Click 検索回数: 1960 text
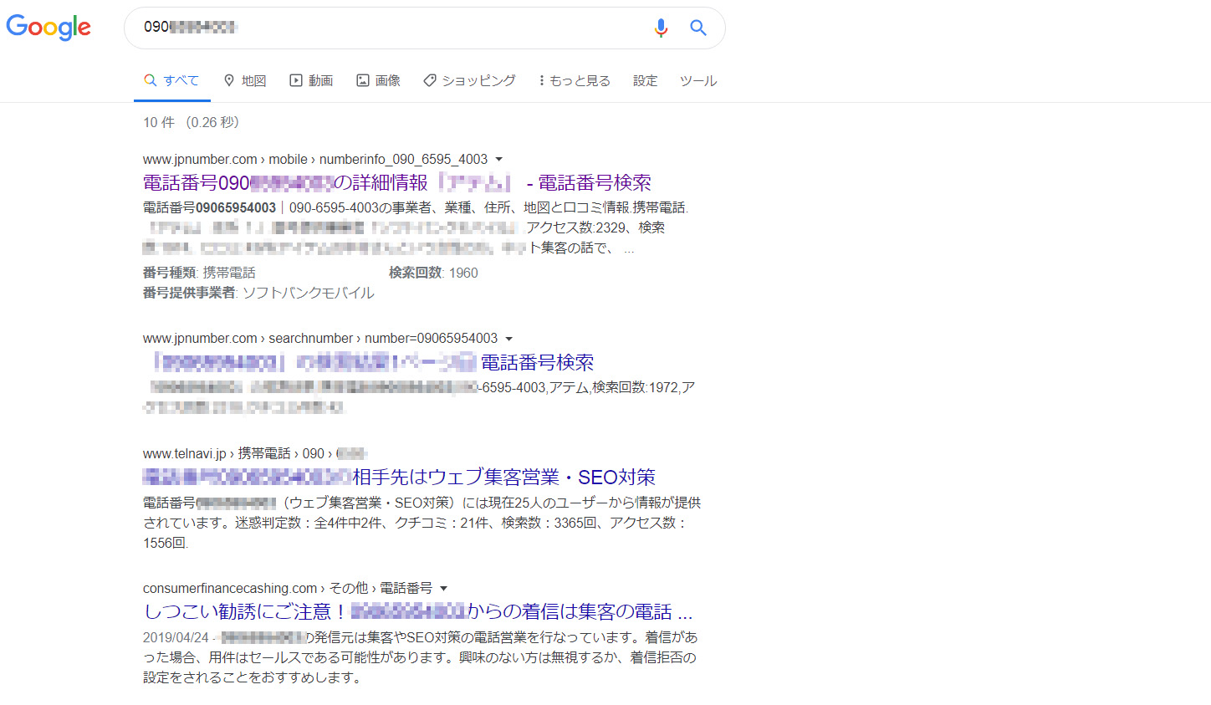The width and height of the screenshot is (1211, 705). (433, 273)
